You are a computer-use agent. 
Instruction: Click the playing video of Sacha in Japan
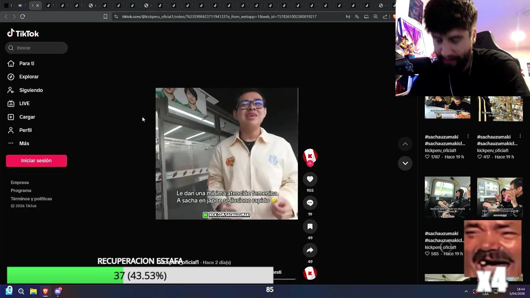pyautogui.click(x=226, y=154)
